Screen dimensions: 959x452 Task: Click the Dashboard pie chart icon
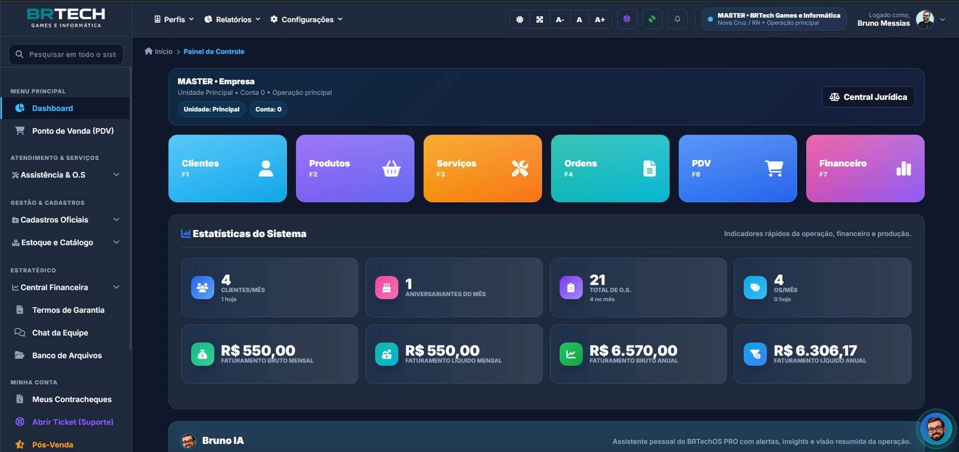(x=20, y=108)
